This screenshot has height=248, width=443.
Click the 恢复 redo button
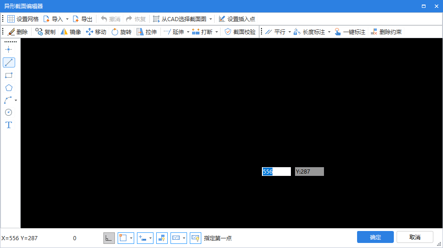click(136, 19)
